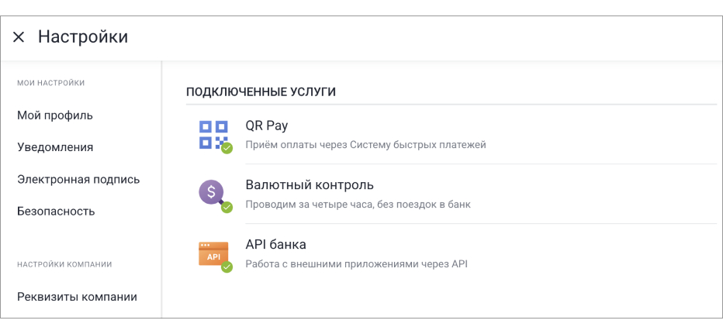This screenshot has height=334, width=723.
Task: Click the description 'Проводим за четыре часа'
Action: pos(358,205)
